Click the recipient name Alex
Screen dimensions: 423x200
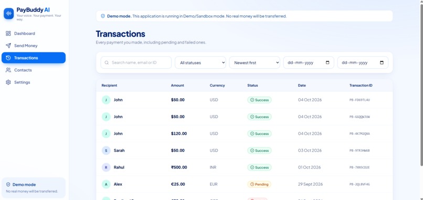118,184
